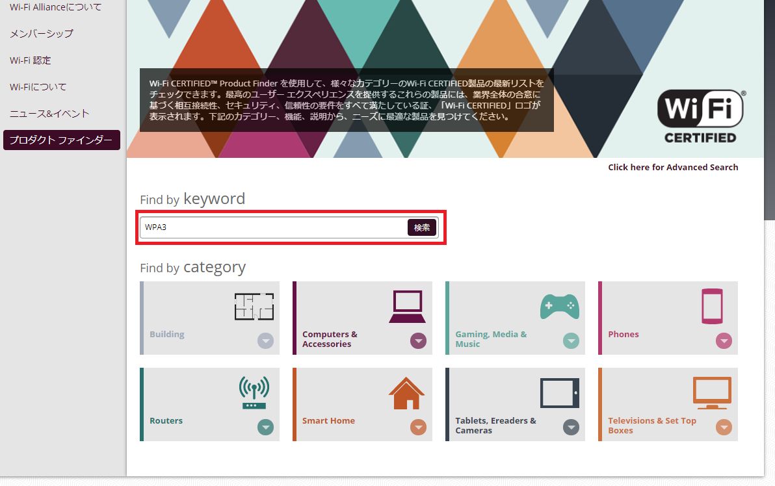Click the house icon in Smart Home
The width and height of the screenshot is (775, 486).
(407, 393)
